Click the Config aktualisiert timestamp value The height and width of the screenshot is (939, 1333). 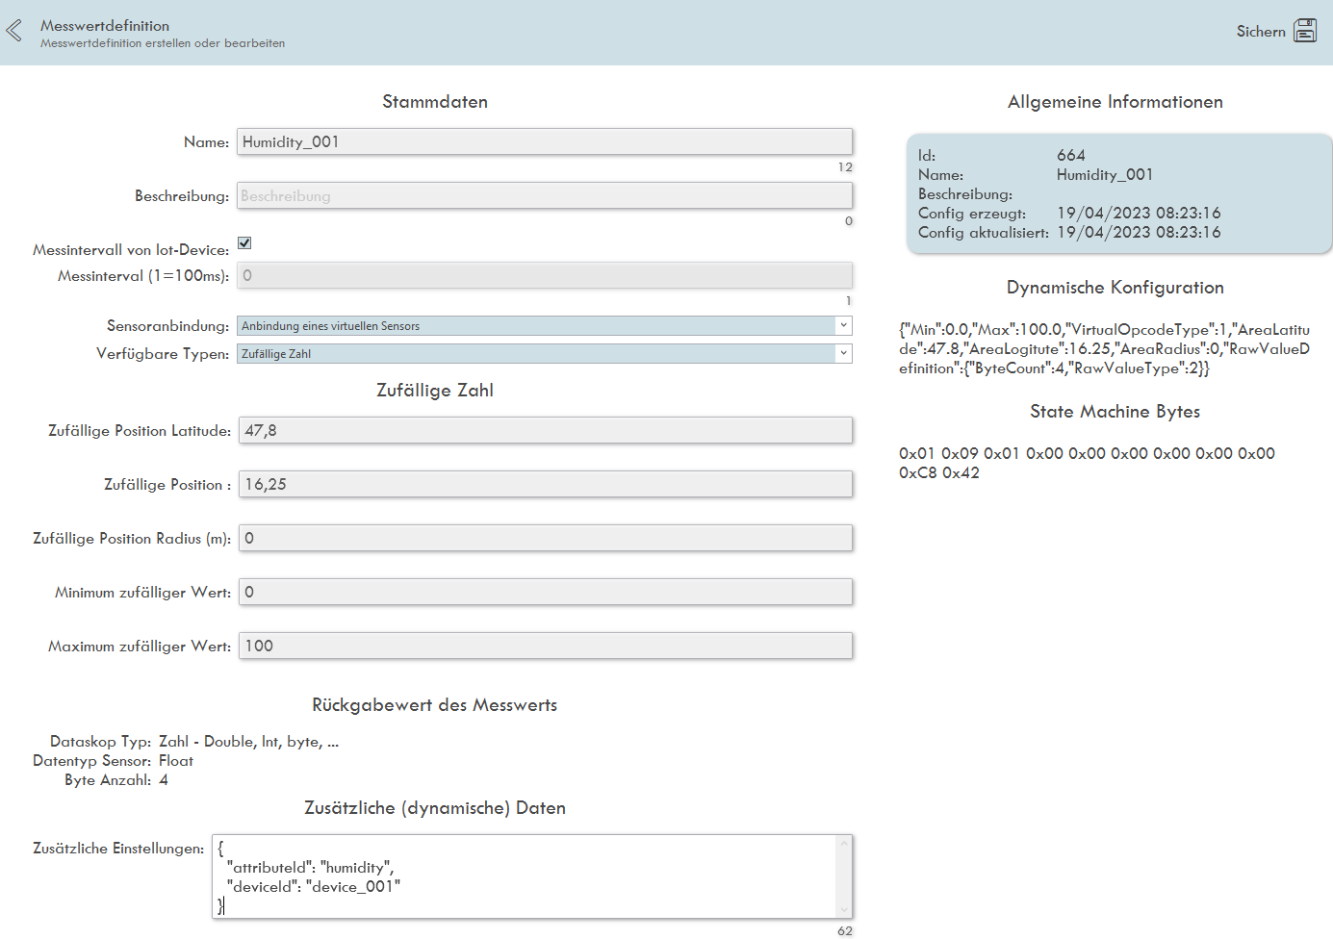[1139, 232]
